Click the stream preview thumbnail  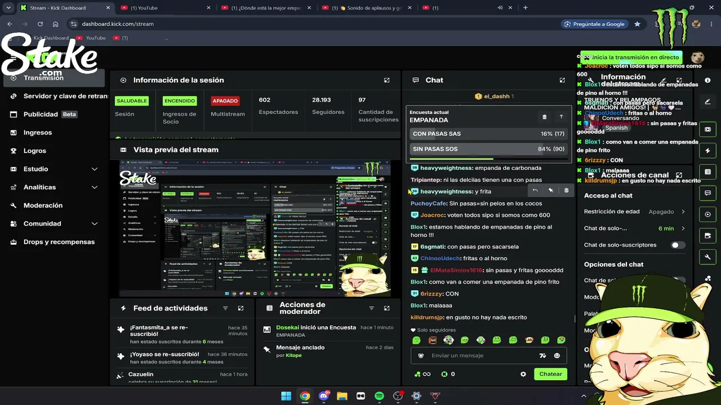click(x=255, y=228)
